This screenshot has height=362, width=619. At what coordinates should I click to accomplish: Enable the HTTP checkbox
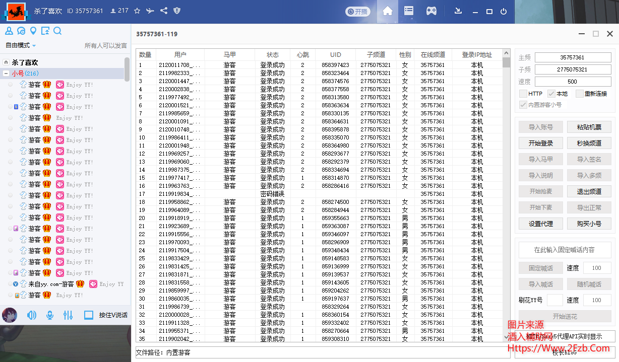pos(523,94)
